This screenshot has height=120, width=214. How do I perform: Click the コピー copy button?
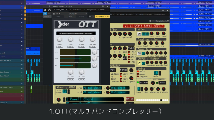[70, 16]
